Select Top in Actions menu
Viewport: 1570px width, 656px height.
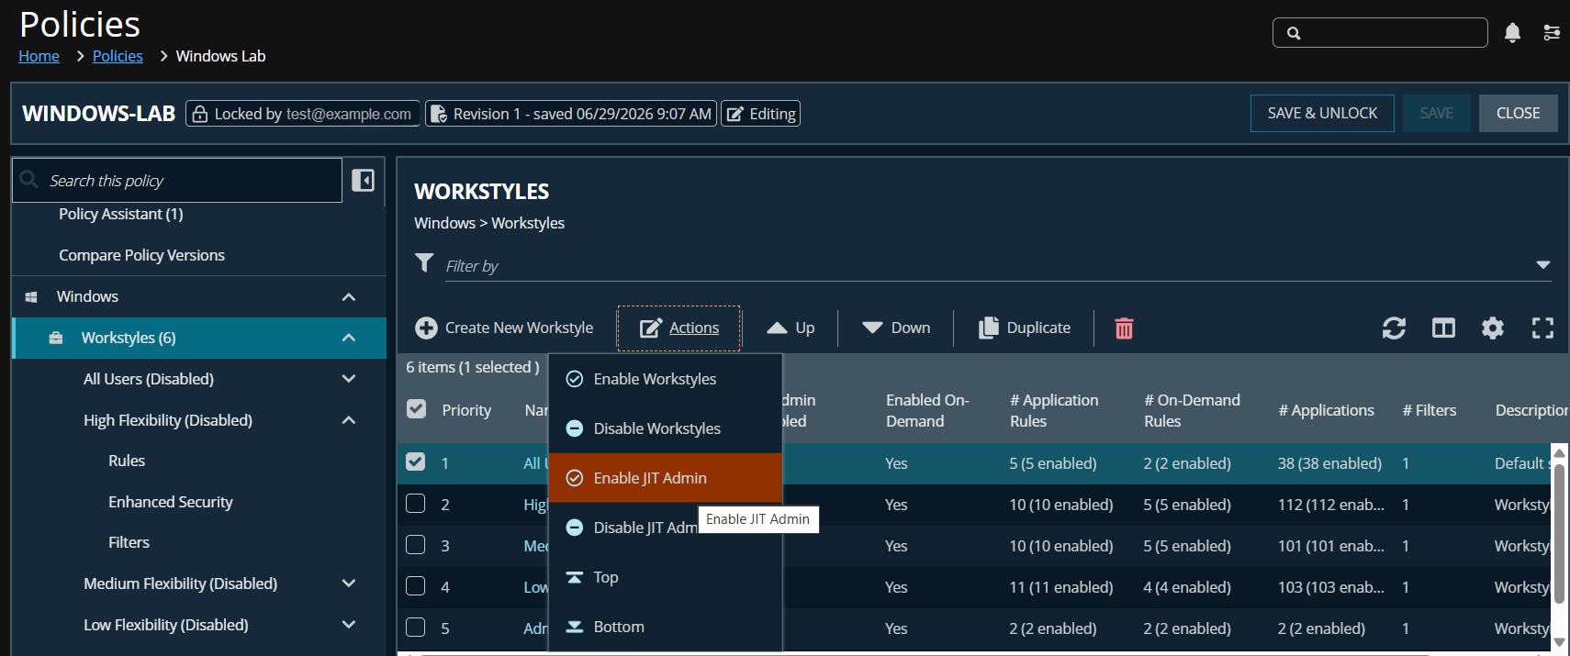coord(666,577)
